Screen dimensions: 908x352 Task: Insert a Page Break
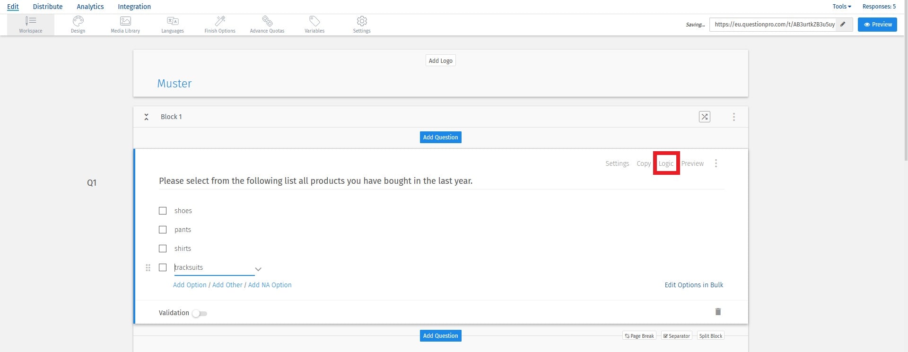click(639, 336)
